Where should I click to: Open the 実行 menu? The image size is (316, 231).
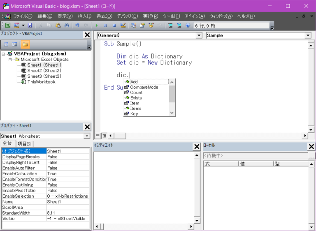pyautogui.click(x=150, y=16)
